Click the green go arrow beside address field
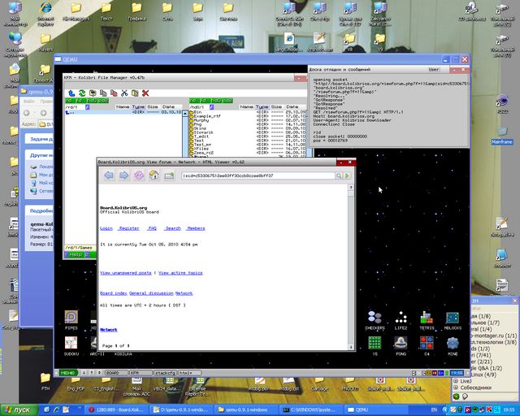520x416 pixels. pos(347,175)
